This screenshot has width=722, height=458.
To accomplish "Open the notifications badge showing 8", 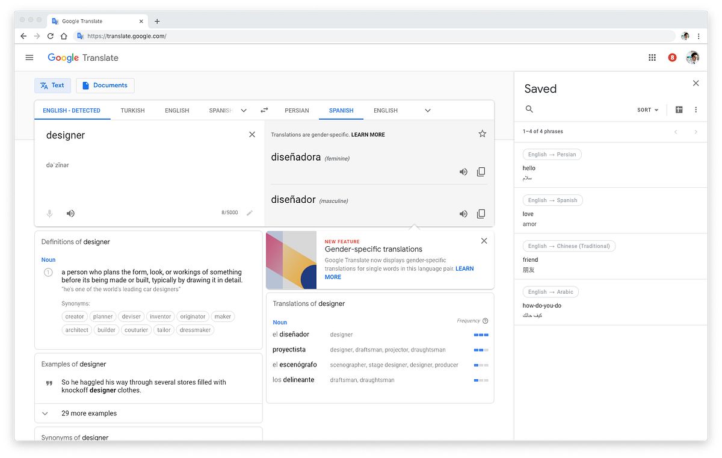I will coord(672,58).
